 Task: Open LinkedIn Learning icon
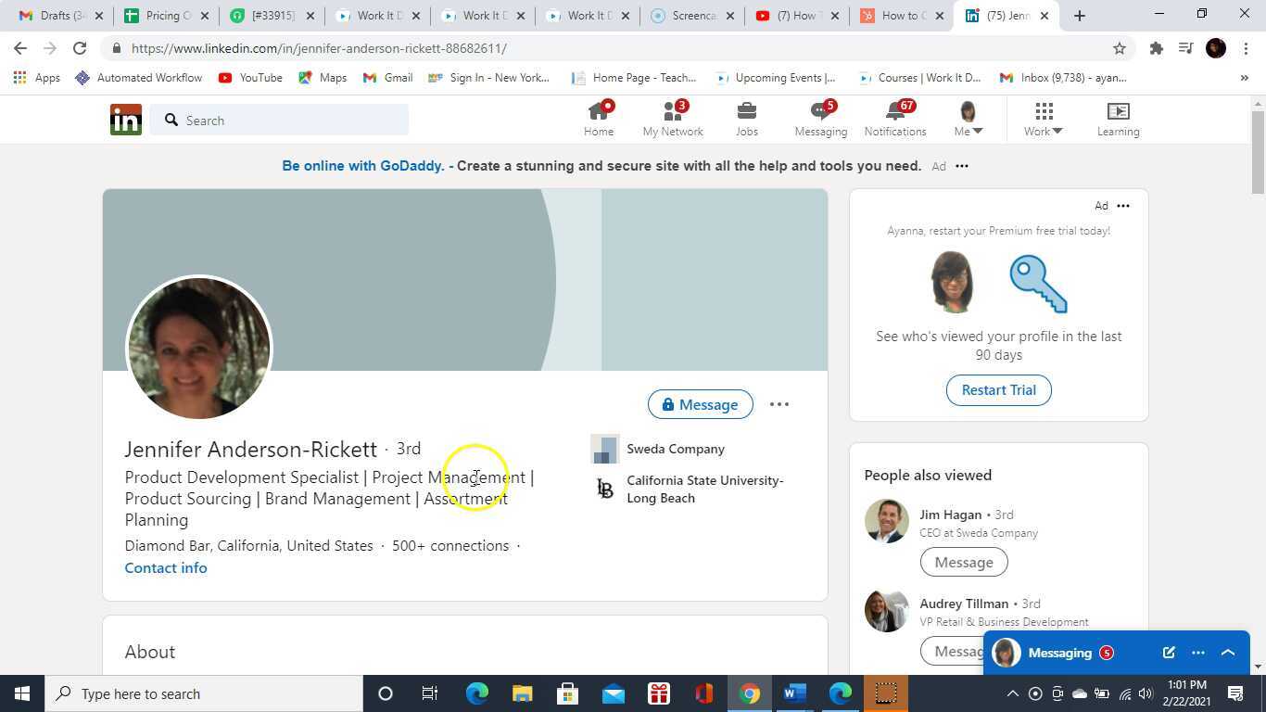point(1118,118)
